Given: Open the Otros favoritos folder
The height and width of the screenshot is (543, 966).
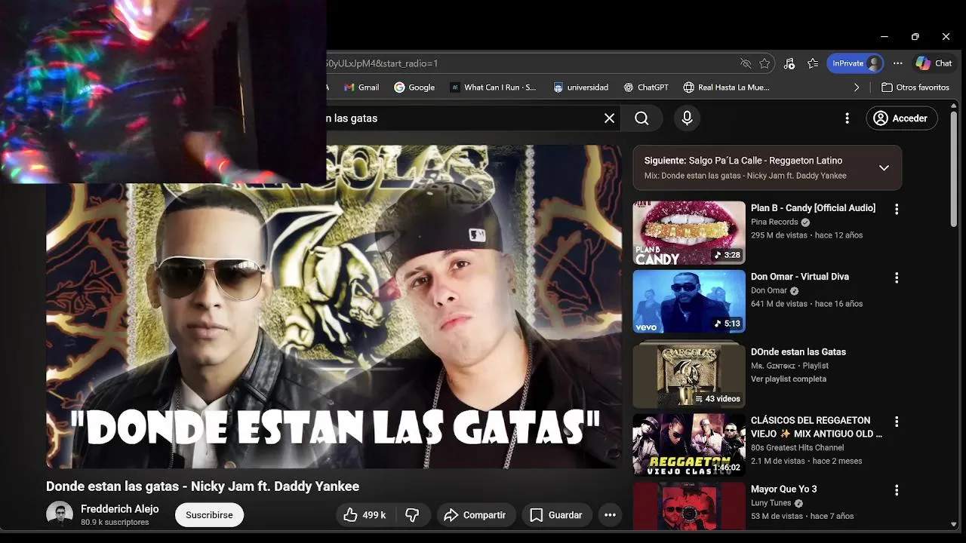Looking at the screenshot, I should [x=915, y=87].
